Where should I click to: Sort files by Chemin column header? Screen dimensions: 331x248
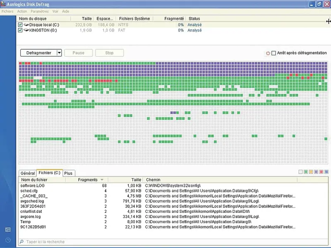[x=220, y=180]
